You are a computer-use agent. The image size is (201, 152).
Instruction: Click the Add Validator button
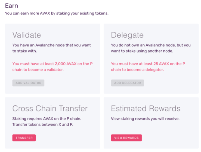pos(28,83)
